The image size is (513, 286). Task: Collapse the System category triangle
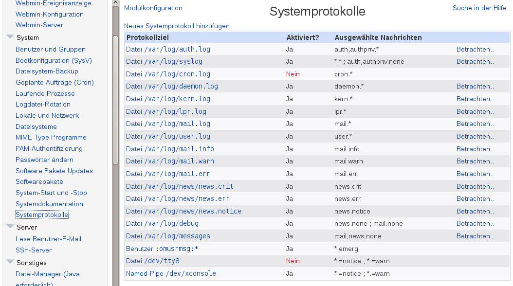pos(10,37)
